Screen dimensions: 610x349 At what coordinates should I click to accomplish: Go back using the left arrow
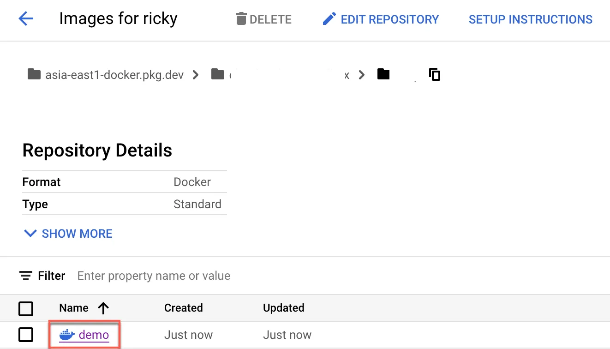click(26, 19)
